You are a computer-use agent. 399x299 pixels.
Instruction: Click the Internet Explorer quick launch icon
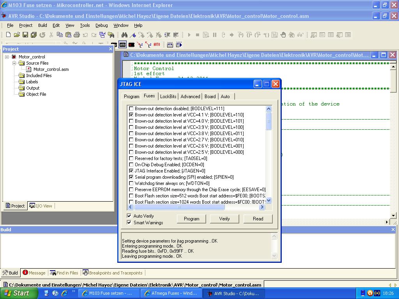(64, 293)
